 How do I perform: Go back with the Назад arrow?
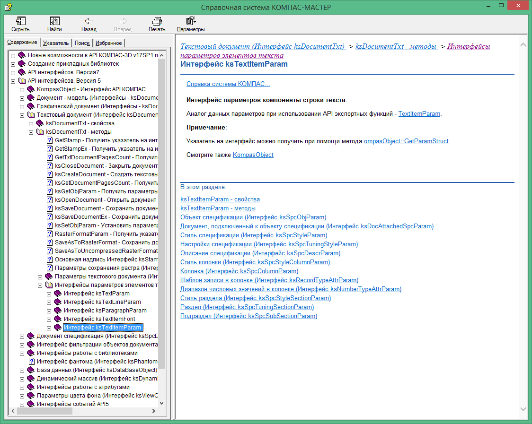tap(89, 21)
